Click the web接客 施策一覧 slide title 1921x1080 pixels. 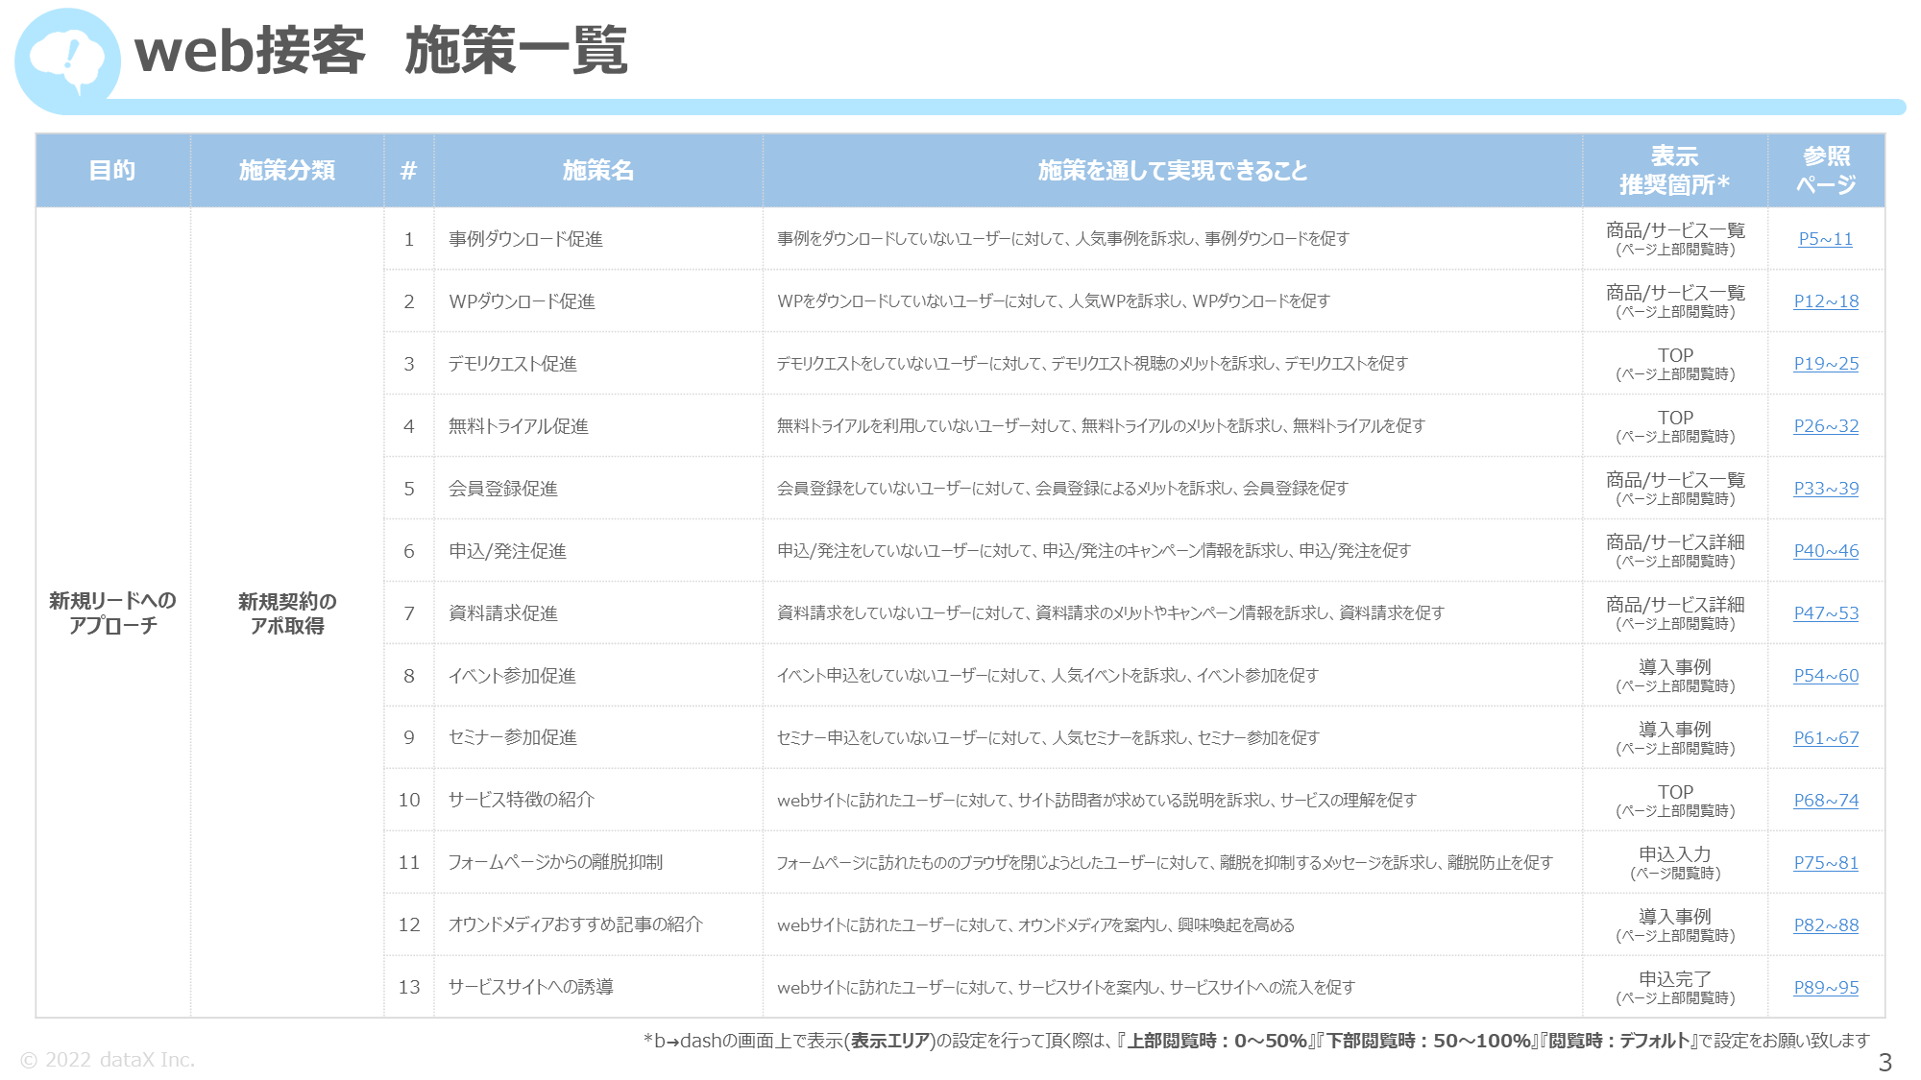coord(381,51)
